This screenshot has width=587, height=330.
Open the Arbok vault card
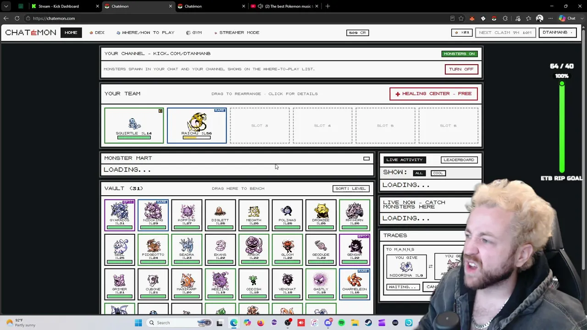click(254, 249)
